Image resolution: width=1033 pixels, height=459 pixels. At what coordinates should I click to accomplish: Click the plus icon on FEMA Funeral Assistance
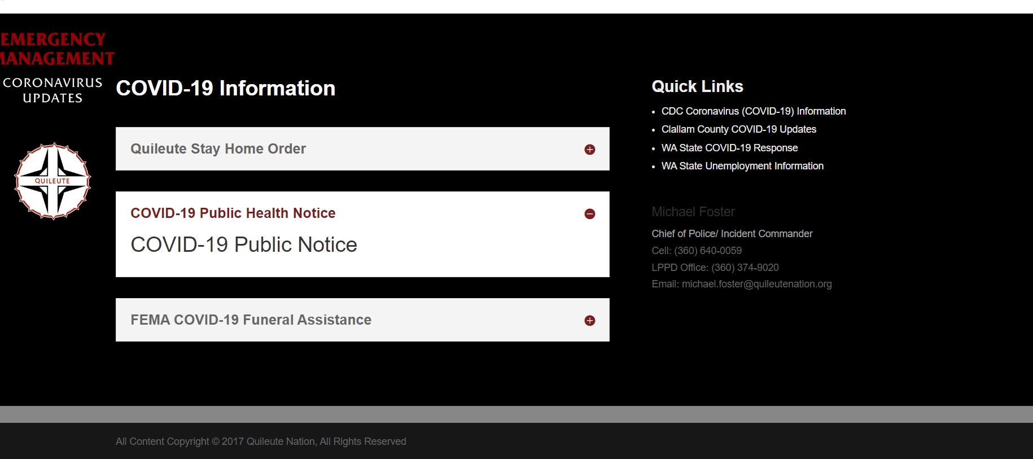click(589, 321)
